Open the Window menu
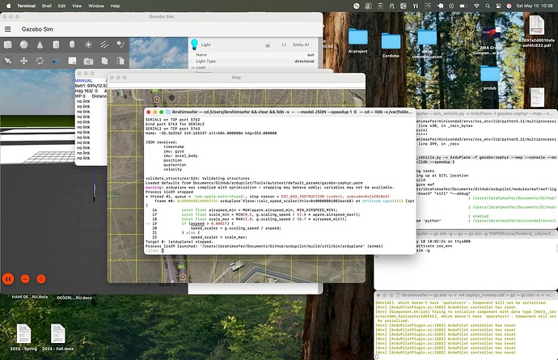This screenshot has width=558, height=360. click(x=96, y=6)
